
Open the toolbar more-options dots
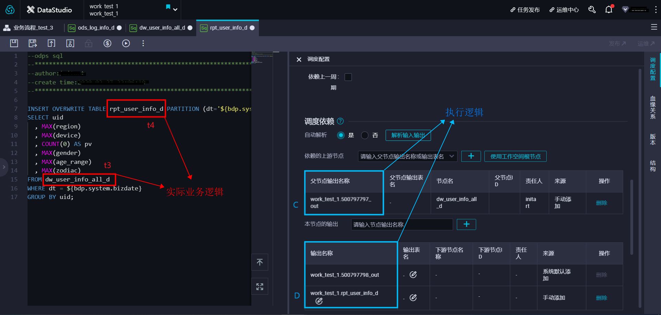[143, 43]
